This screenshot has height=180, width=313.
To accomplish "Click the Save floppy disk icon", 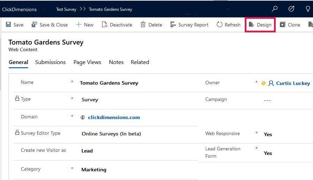I will click(8, 24).
